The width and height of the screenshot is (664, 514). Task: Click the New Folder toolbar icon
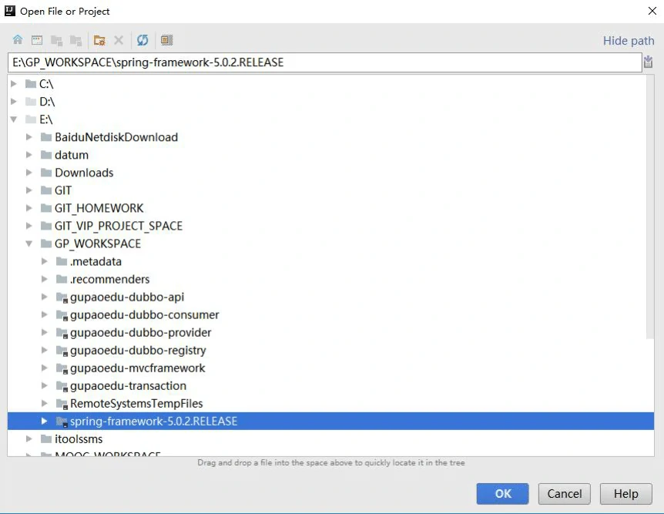[99, 40]
